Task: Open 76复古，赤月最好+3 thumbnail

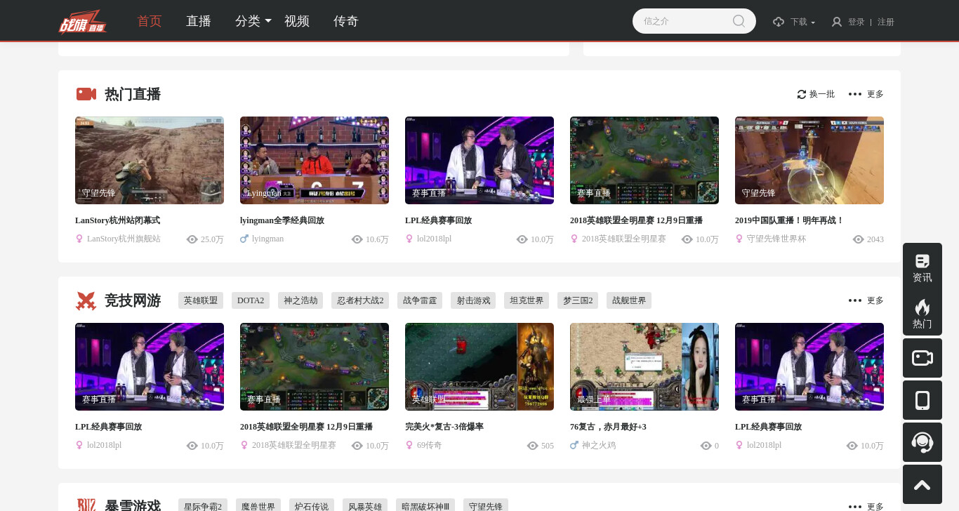Action: tap(644, 366)
